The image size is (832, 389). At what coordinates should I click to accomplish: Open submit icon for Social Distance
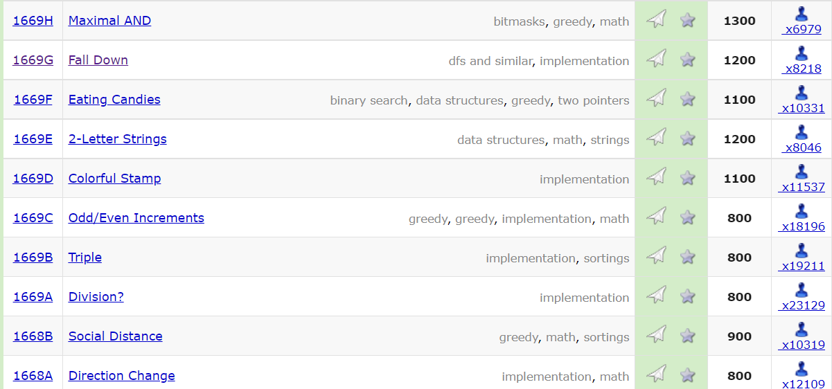(655, 336)
